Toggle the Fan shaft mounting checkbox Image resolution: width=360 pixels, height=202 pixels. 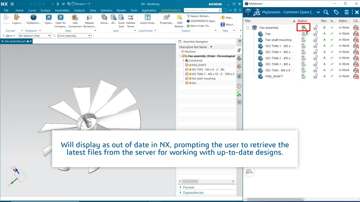[x=187, y=79]
